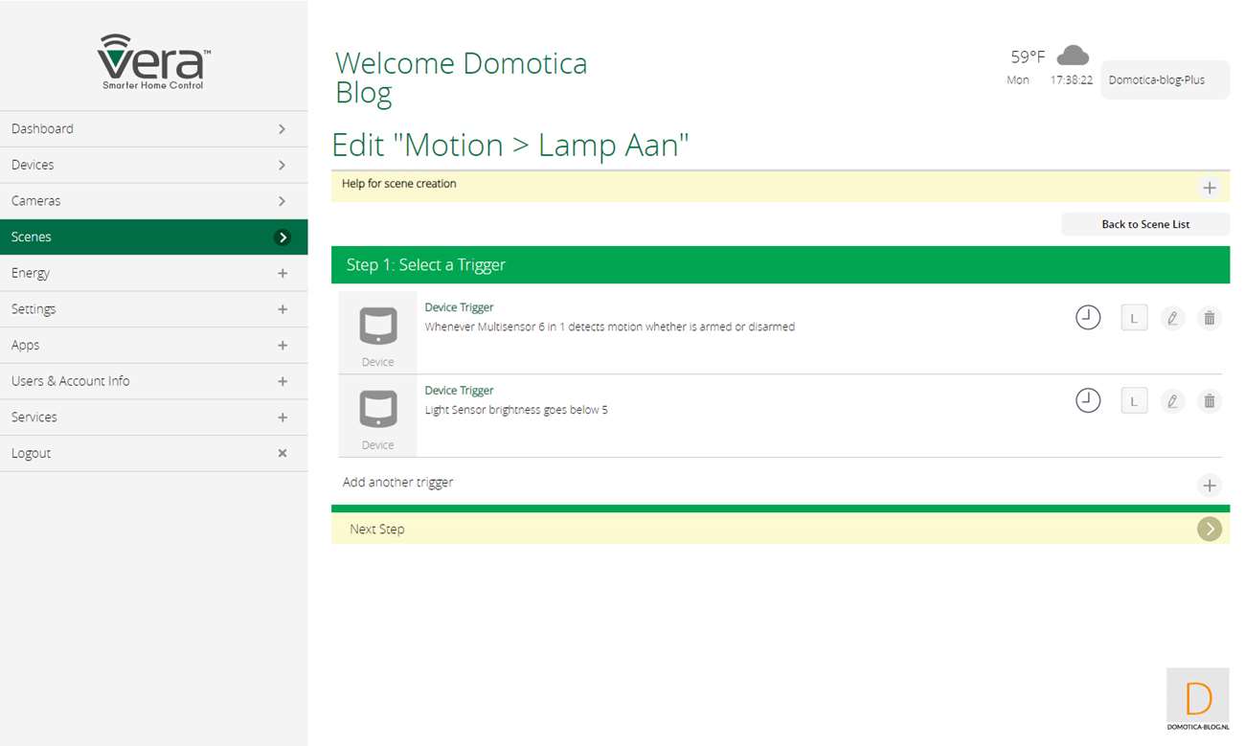Expand Help for scene creation
The width and height of the screenshot is (1245, 746).
point(1210,188)
